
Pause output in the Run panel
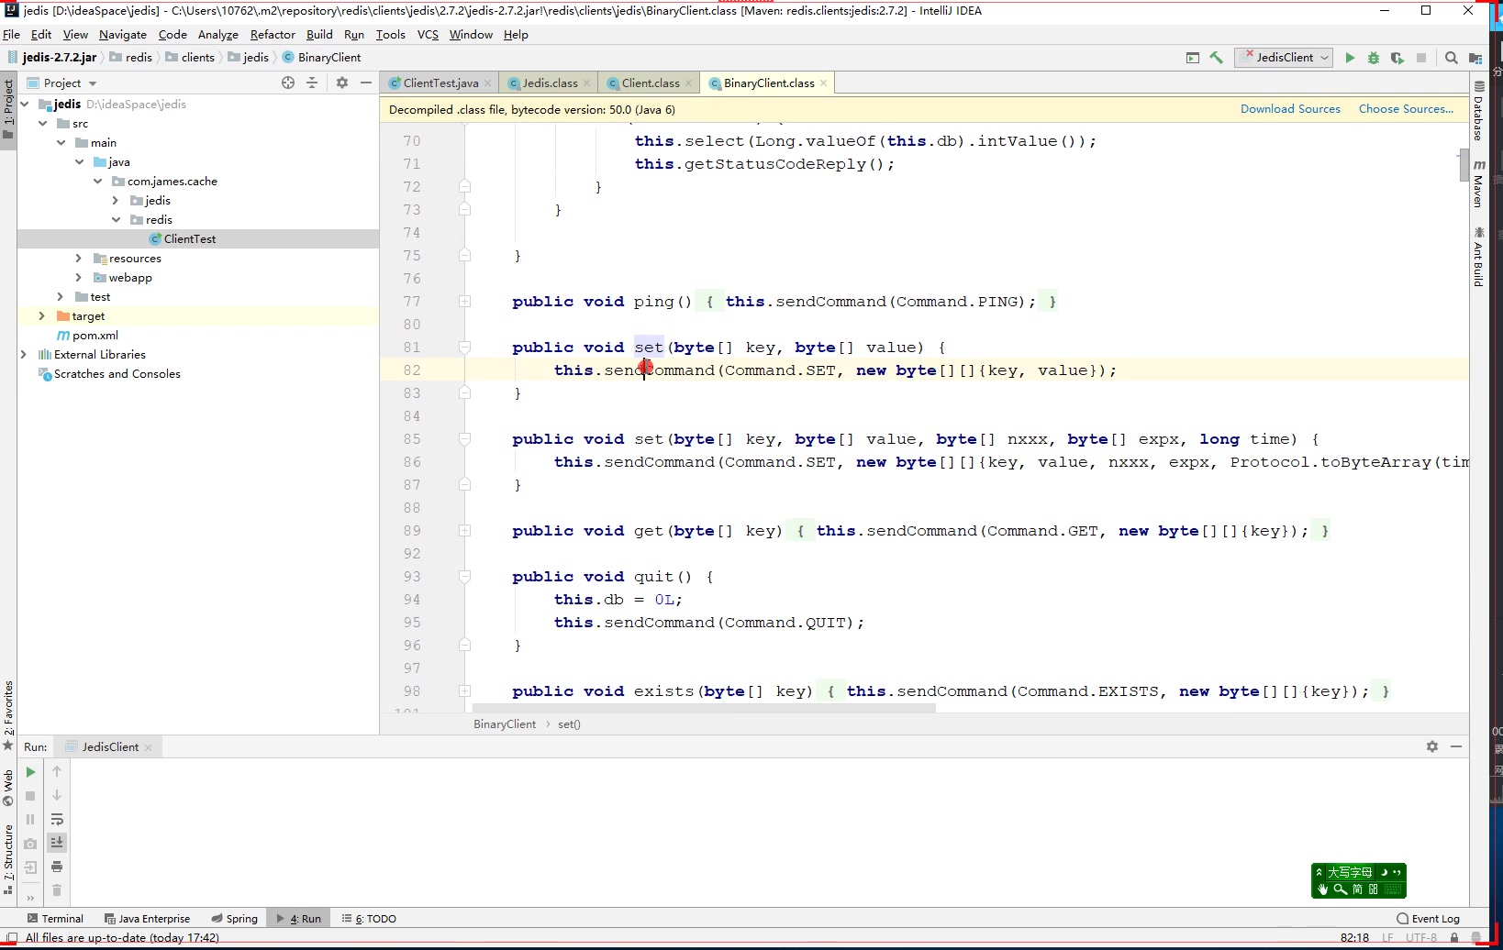click(x=30, y=820)
